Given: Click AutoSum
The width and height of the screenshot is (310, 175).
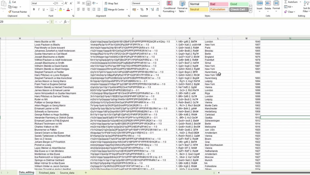Looking at the screenshot, I should [291, 2].
